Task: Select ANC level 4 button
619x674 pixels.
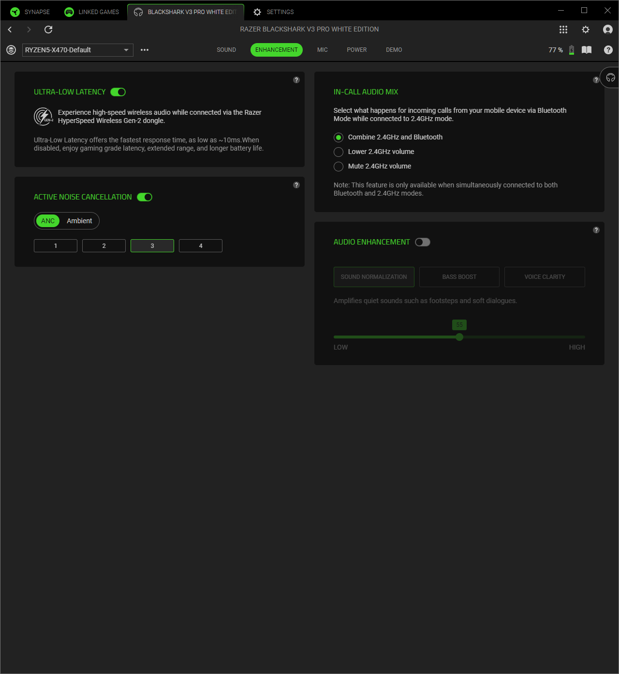Action: point(201,246)
